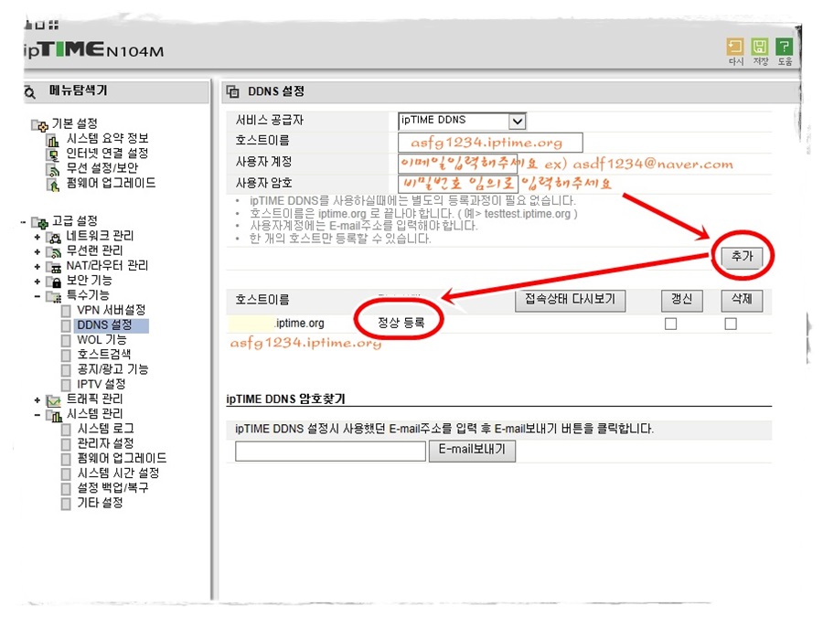Click the 펌웨어 업그레이드 icon under 기본 설정
Viewport: 823px width, 617px height.
[53, 185]
